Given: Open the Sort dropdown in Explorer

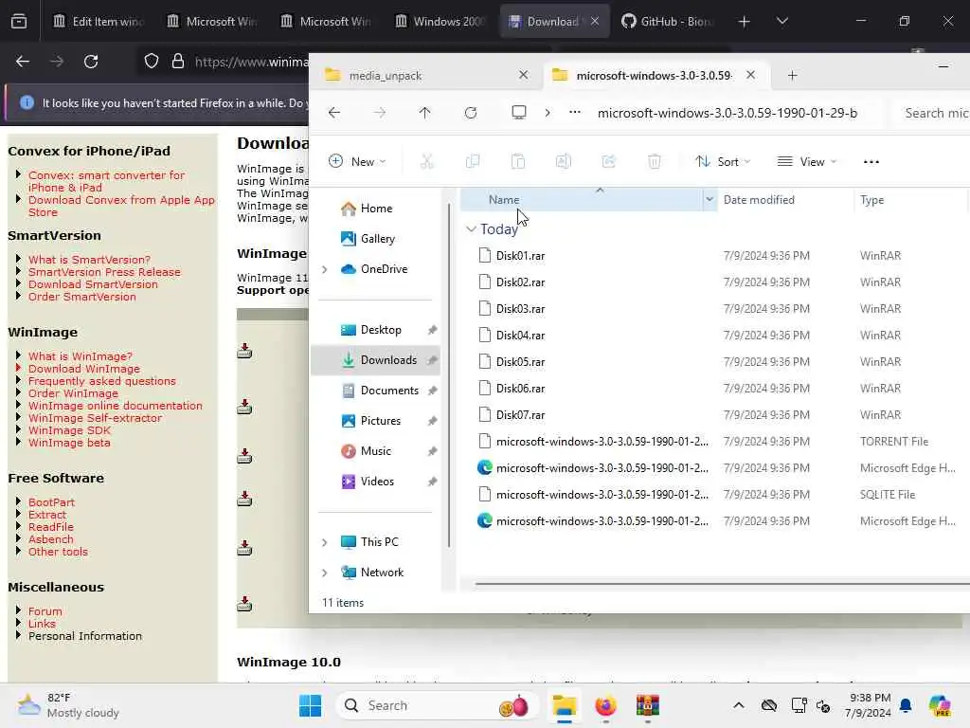Looking at the screenshot, I should 723,161.
